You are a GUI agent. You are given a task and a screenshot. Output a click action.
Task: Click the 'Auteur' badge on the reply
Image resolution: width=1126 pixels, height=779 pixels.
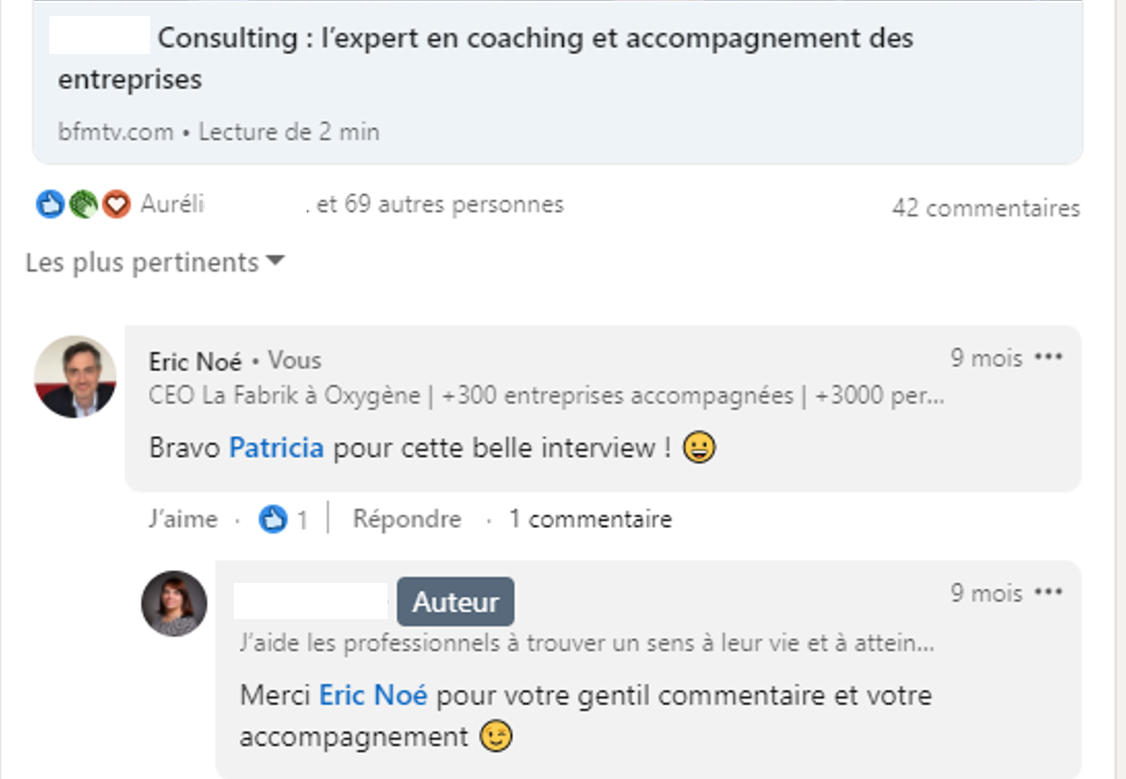455,602
